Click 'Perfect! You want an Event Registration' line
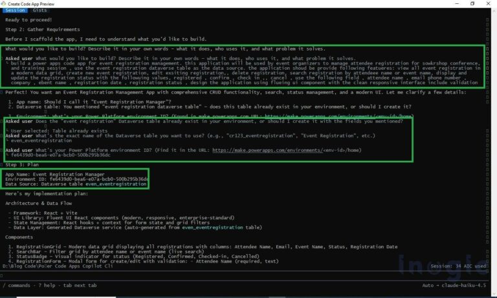Image resolution: width=497 pixels, height=298 pixels. pyautogui.click(x=236, y=92)
